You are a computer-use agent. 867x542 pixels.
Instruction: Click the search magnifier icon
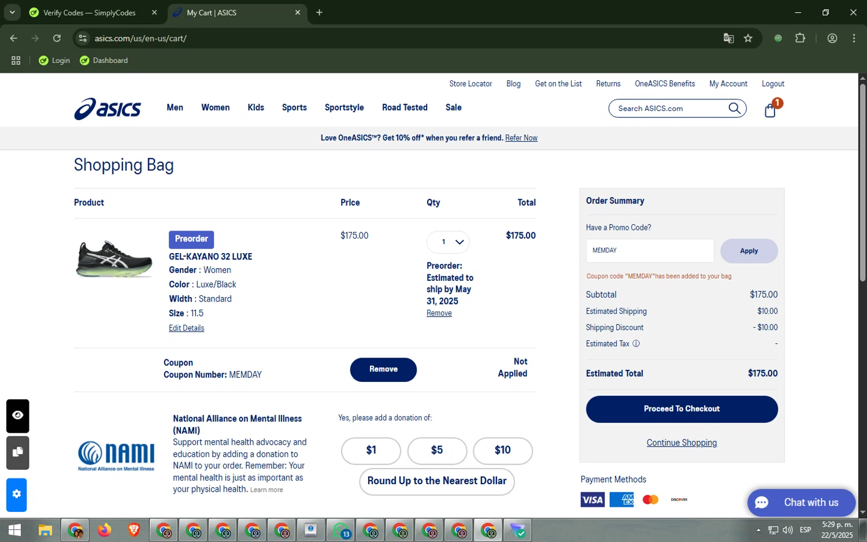[734, 108]
